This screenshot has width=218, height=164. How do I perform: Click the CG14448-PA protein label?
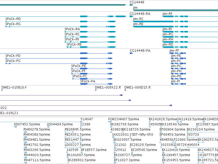[140, 51]
